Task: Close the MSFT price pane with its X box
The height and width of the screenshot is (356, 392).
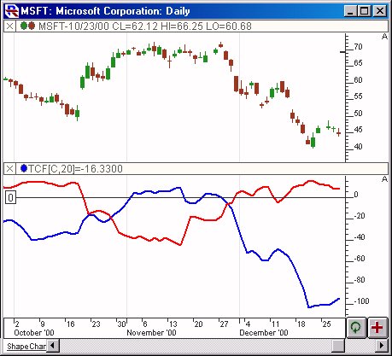Action: click(9, 26)
